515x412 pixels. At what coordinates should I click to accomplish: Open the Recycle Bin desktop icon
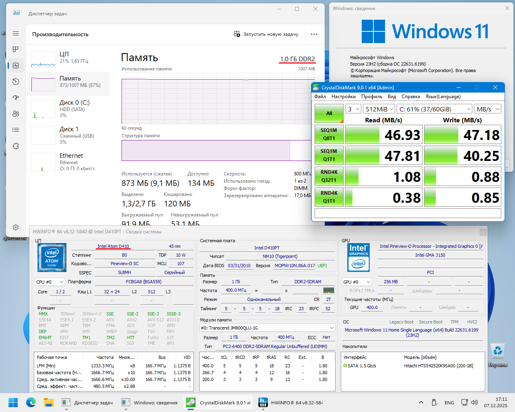(x=498, y=354)
